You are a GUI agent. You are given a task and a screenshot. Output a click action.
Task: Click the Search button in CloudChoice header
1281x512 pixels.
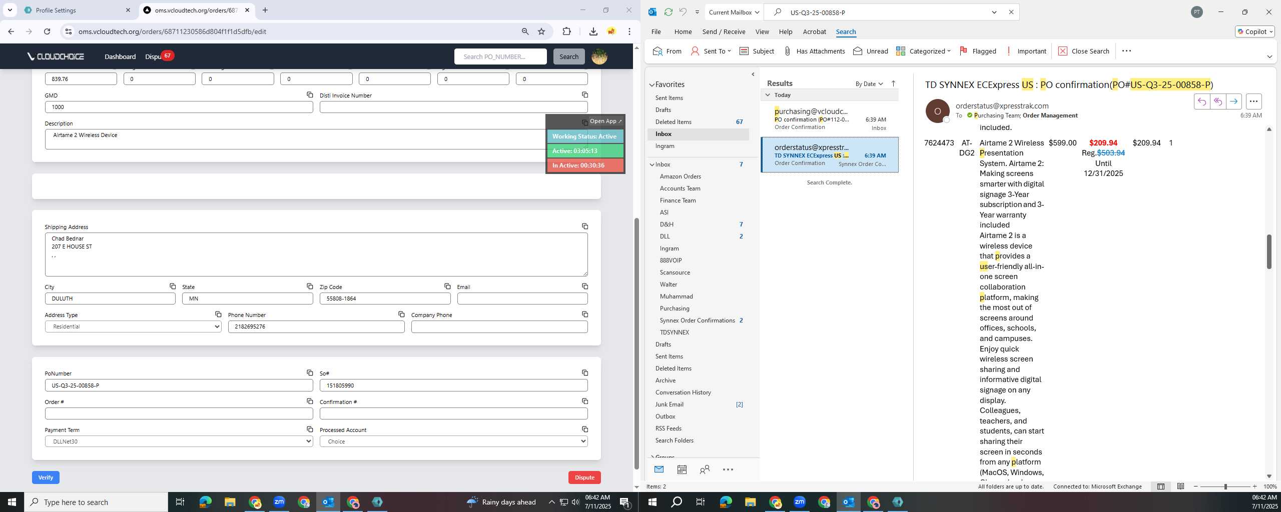569,56
